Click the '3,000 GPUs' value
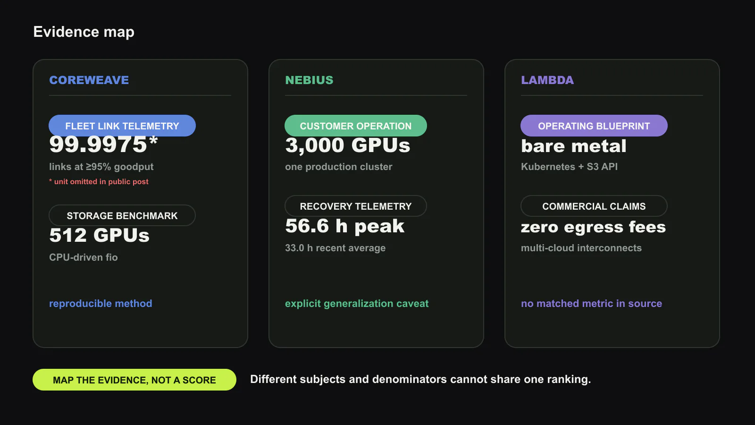 point(348,145)
